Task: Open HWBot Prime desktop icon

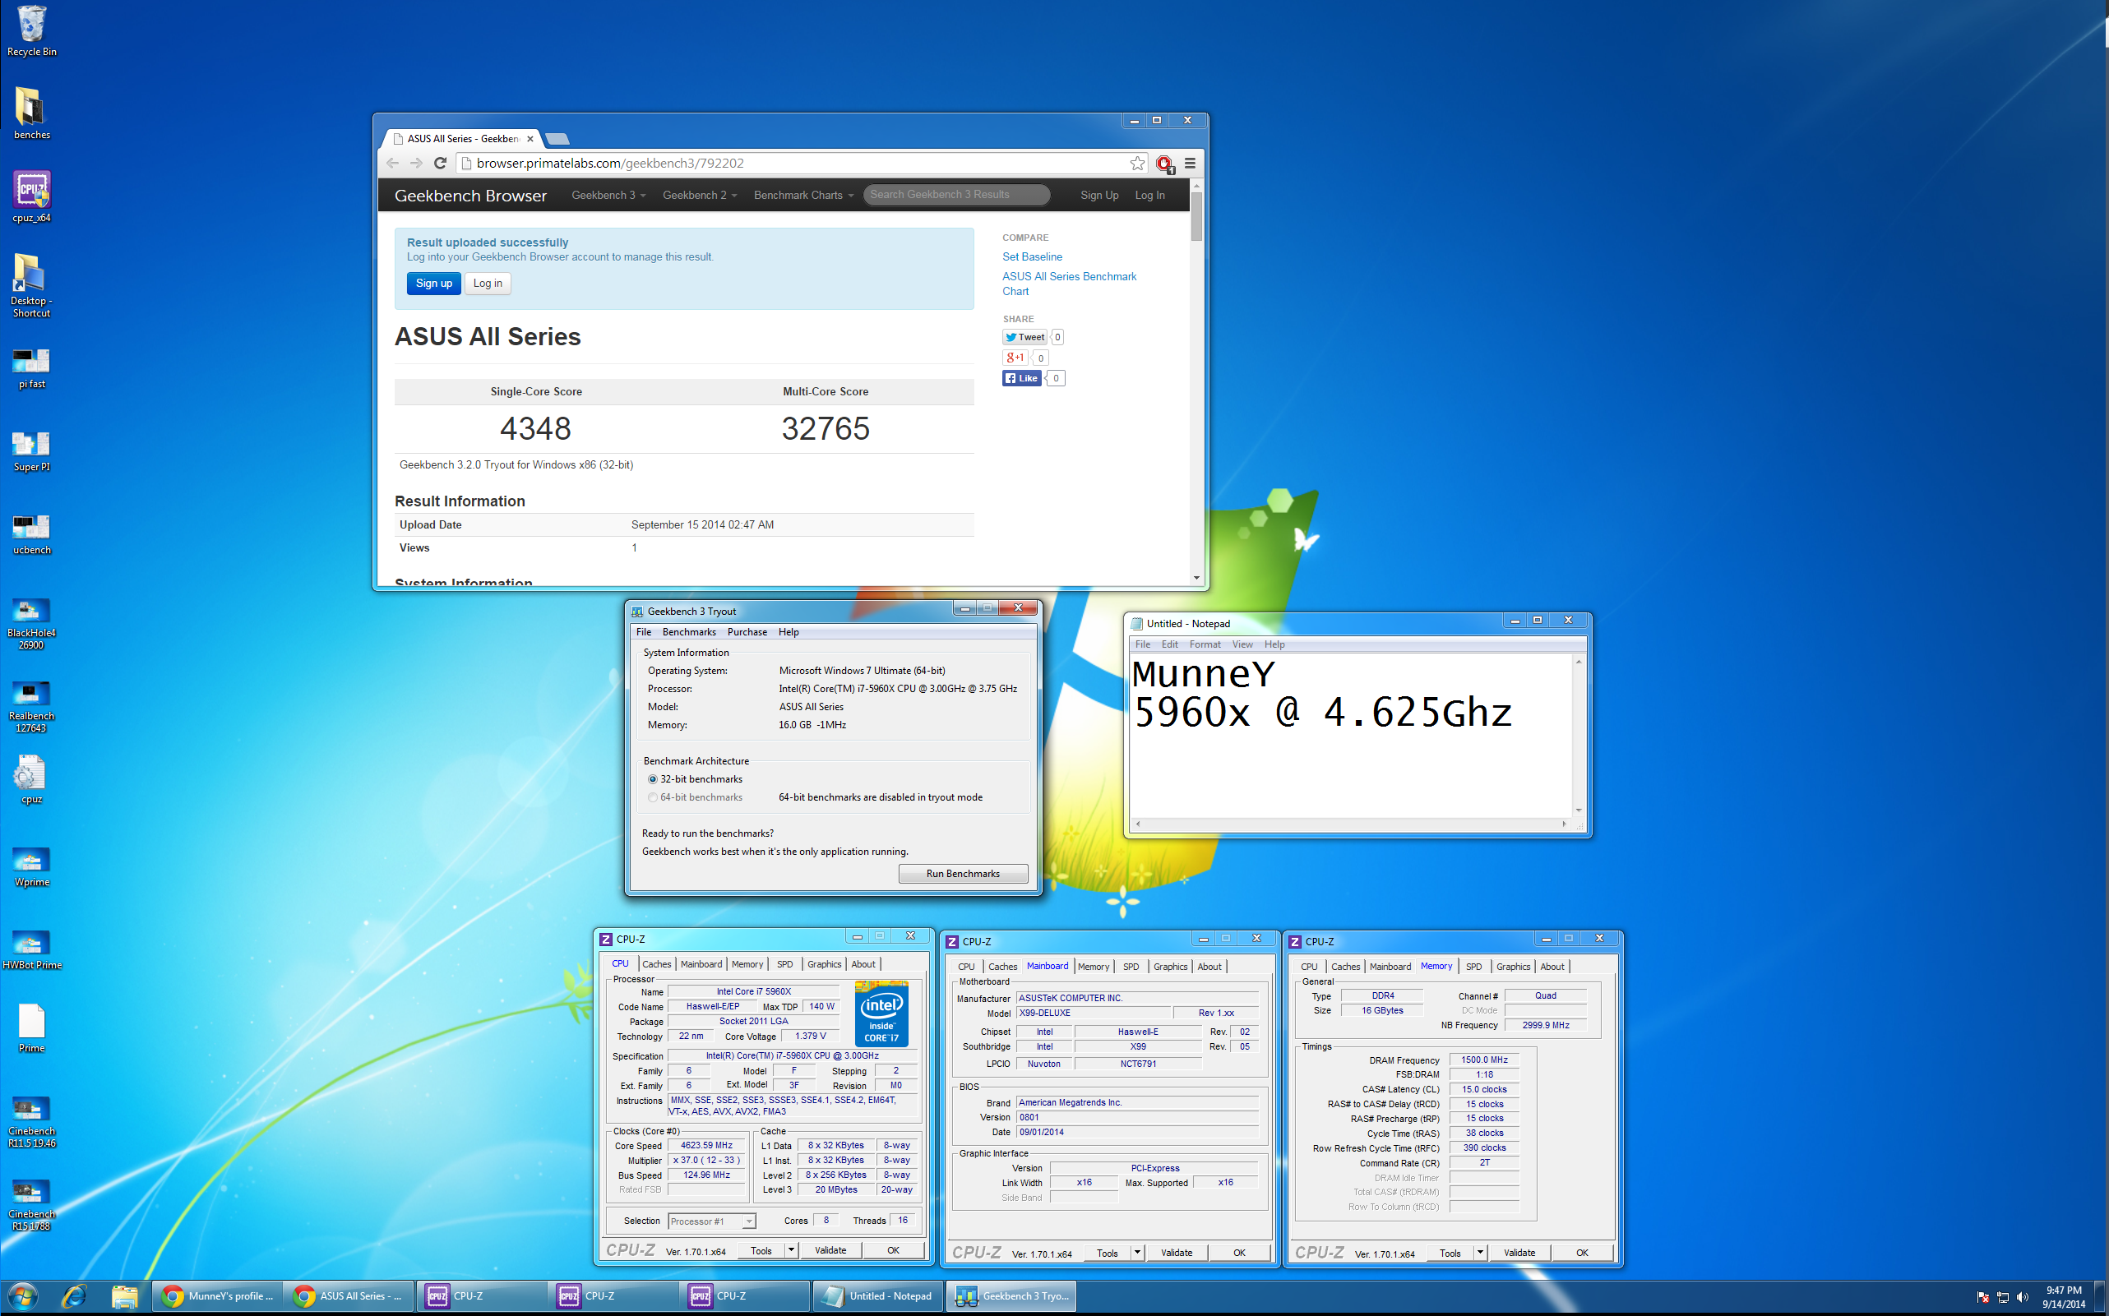Action: tap(31, 949)
